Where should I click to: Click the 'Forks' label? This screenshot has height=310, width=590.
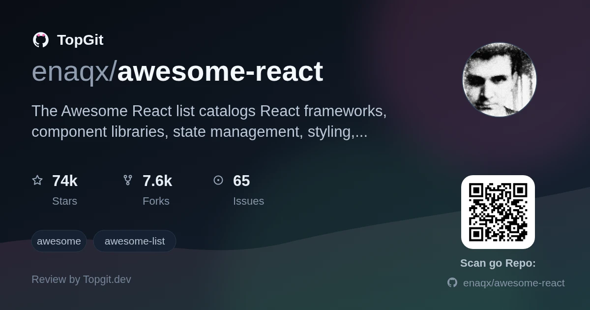pos(156,201)
